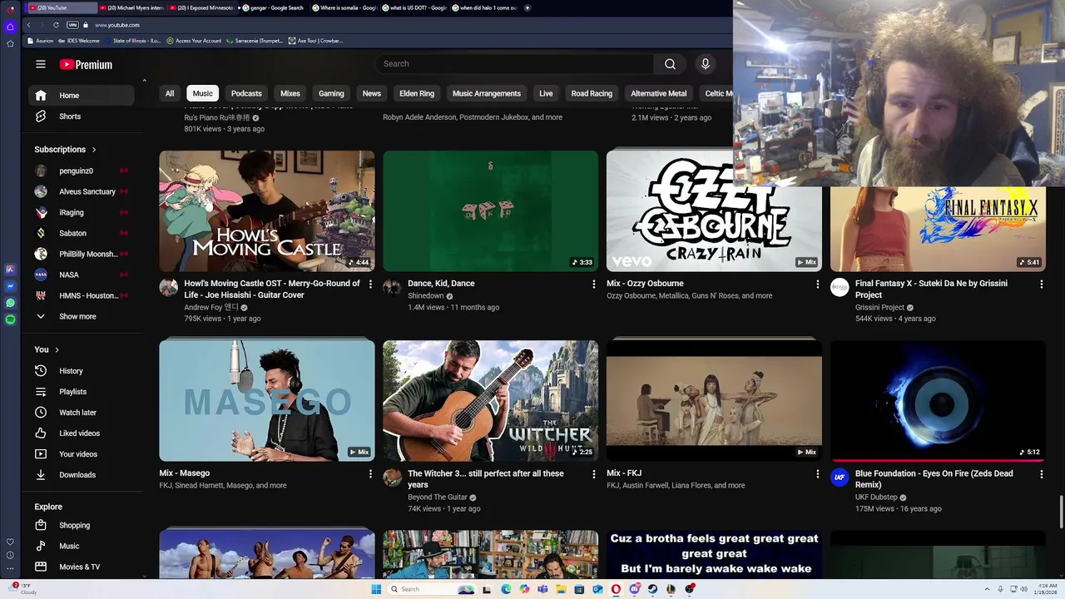
Task: Open Watch later list
Action: [x=81, y=413]
